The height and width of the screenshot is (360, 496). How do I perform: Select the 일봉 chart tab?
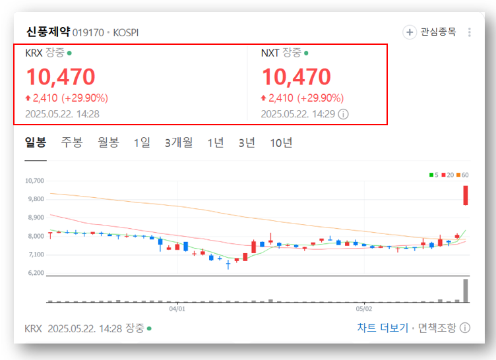coord(36,142)
